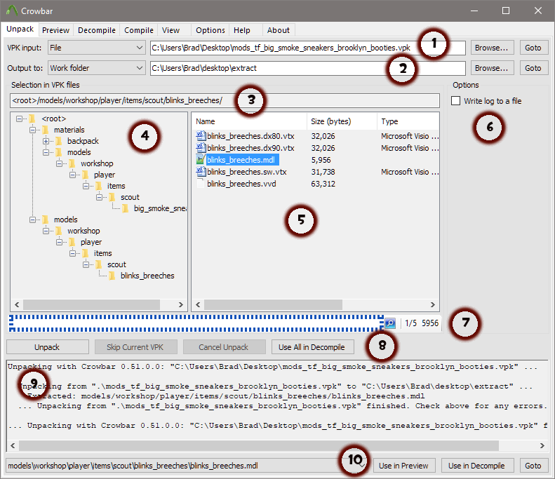Enable Write log to a file
Image resolution: width=555 pixels, height=479 pixels.
tap(455, 101)
